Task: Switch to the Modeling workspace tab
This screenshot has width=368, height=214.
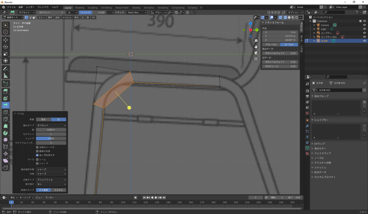Action: 80,8
